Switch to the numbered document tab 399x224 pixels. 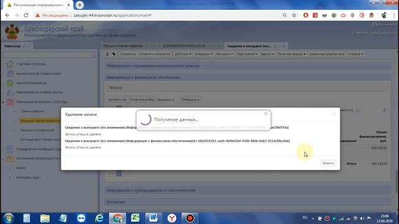185,46
